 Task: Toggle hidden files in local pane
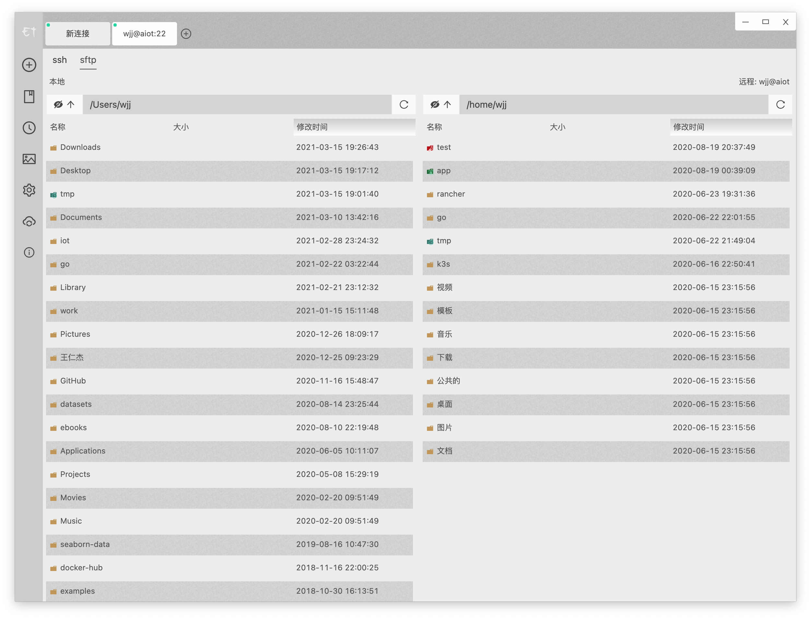58,105
